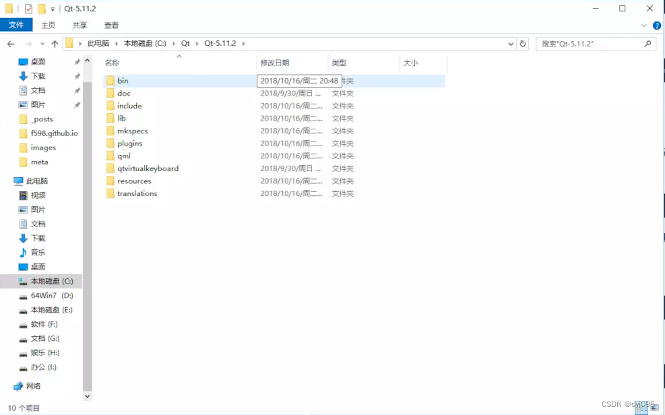Open the 查看 ribbon tab

coord(112,26)
